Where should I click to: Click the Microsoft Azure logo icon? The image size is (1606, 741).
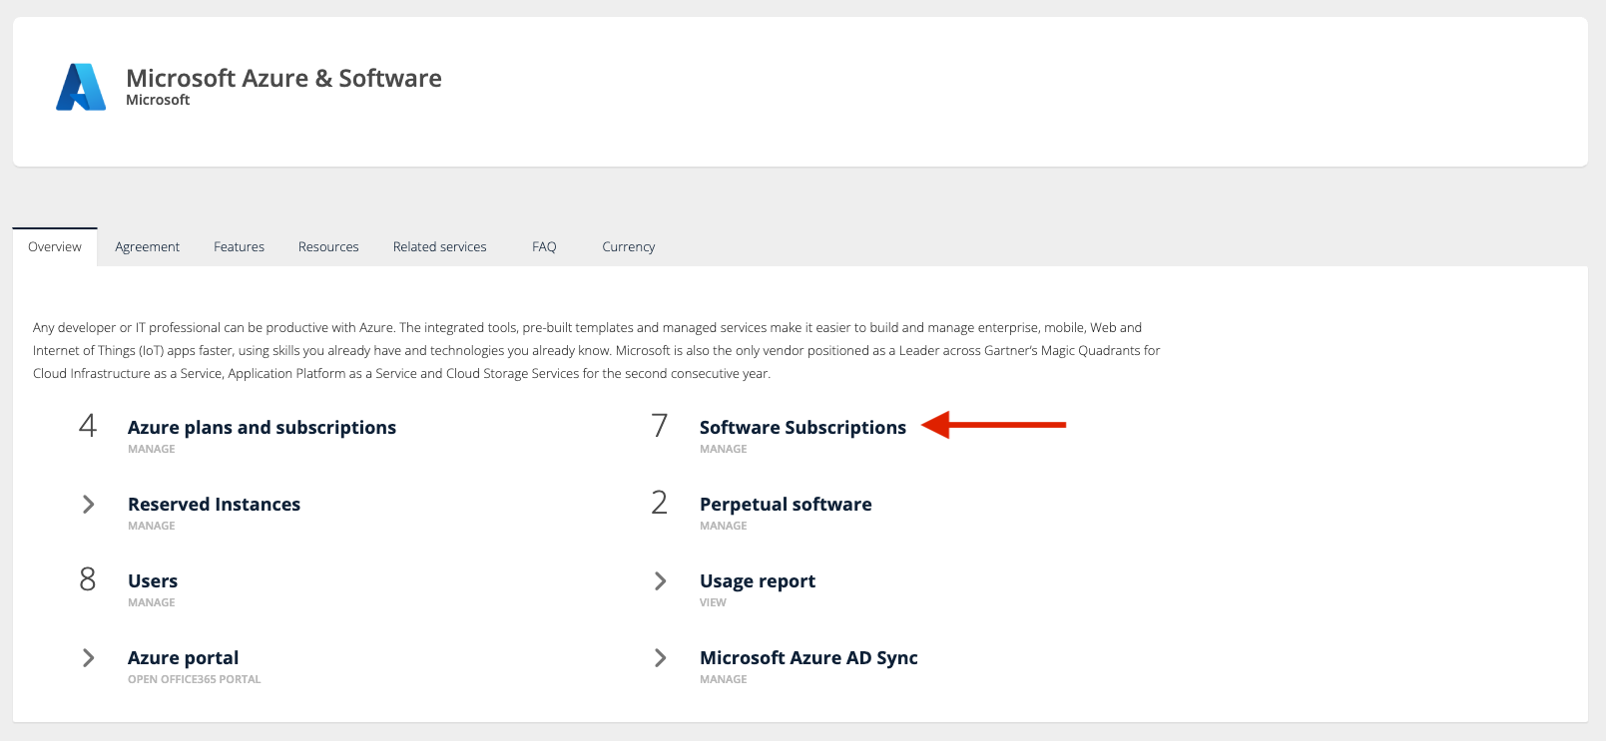click(81, 87)
